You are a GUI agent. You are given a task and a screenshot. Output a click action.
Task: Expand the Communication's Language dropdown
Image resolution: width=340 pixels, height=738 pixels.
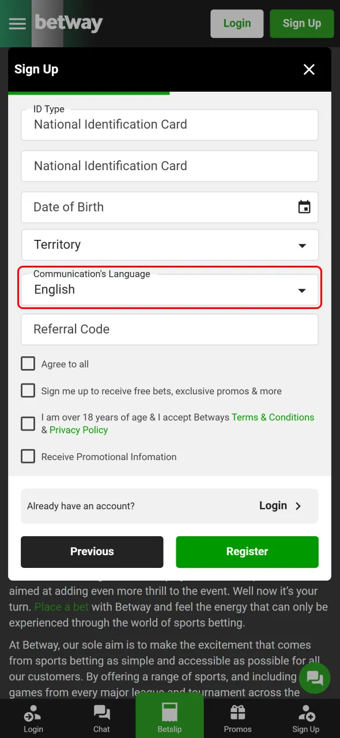pos(301,291)
